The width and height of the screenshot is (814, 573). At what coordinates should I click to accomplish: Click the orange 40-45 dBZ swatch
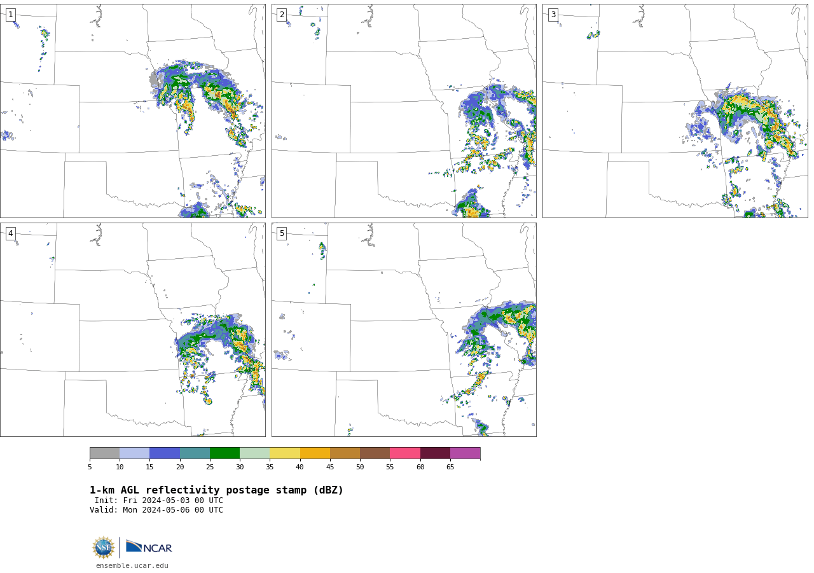[315, 453]
